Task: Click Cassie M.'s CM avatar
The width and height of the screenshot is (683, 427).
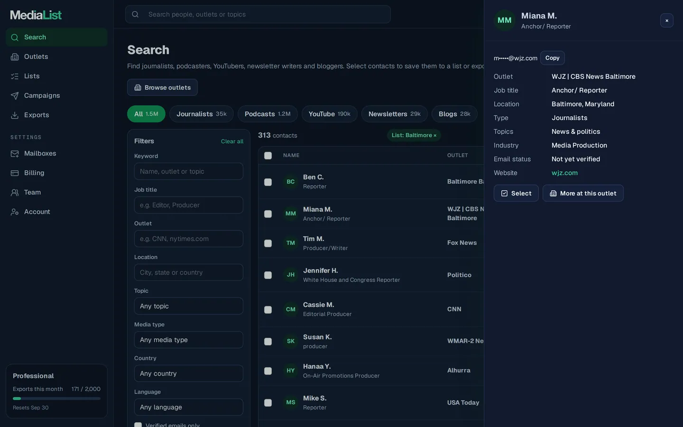Action: (291, 309)
